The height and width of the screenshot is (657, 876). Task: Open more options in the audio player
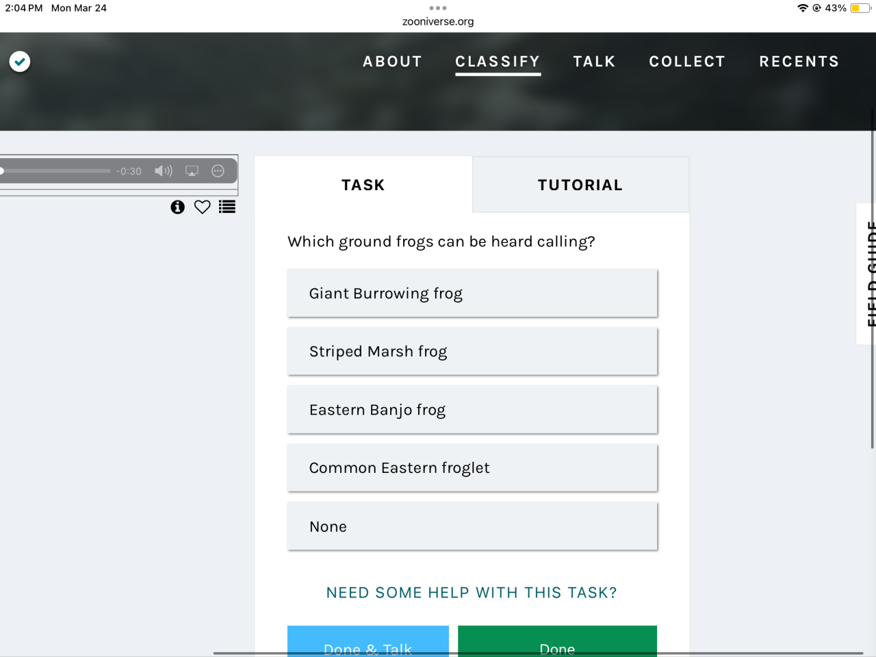218,171
